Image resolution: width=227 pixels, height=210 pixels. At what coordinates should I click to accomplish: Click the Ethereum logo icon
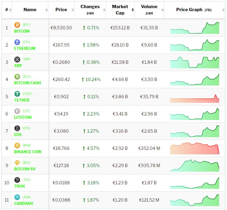click(17, 42)
